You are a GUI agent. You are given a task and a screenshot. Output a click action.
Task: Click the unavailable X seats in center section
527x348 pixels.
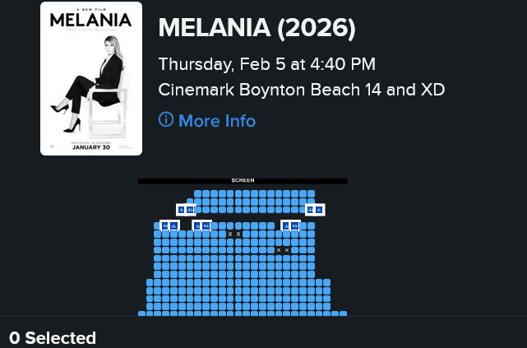point(234,234)
